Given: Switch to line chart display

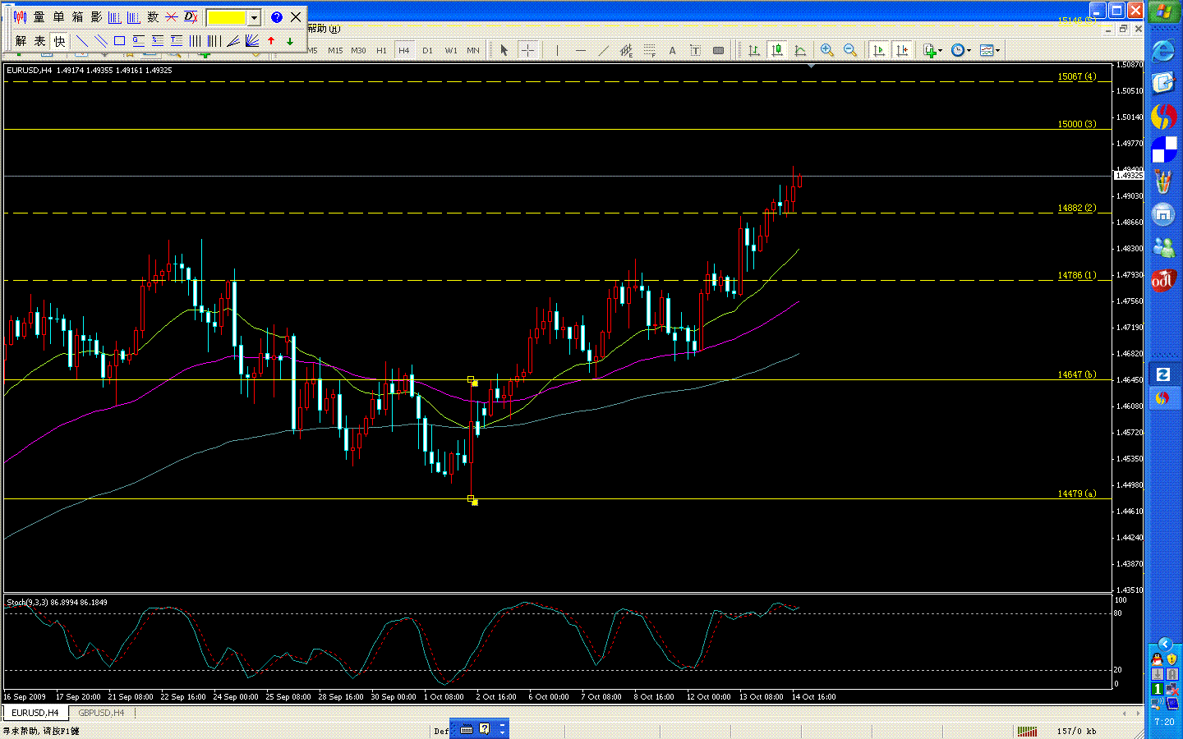Looking at the screenshot, I should [799, 51].
